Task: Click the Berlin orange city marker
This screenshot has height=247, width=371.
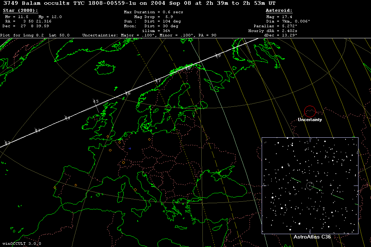Action: click(149, 140)
